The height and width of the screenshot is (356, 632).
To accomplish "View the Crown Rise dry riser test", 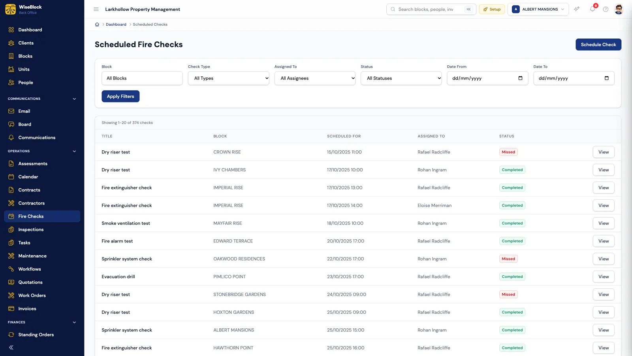I will click(x=604, y=152).
